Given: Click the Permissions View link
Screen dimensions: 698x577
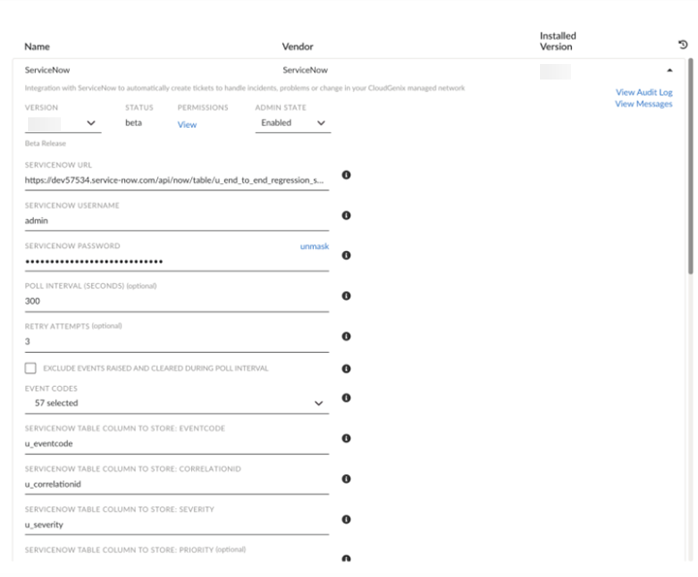Looking at the screenshot, I should click(x=187, y=125).
